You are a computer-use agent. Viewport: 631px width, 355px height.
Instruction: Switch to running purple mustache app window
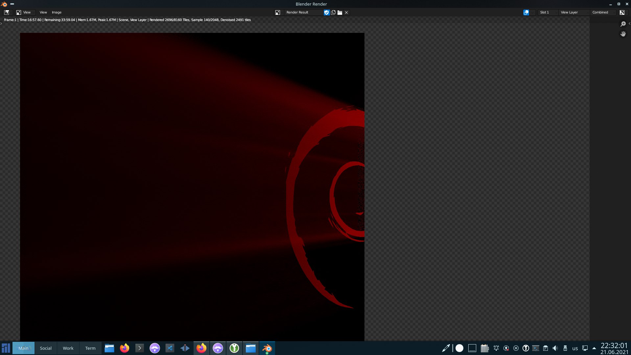pos(218,348)
